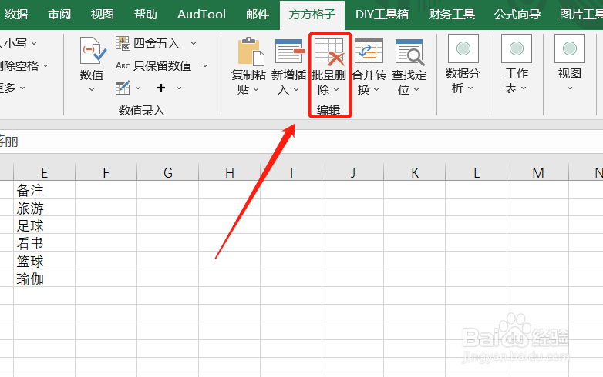Expand the 大小写 dropdown
This screenshot has height=377, width=603.
[x=34, y=43]
